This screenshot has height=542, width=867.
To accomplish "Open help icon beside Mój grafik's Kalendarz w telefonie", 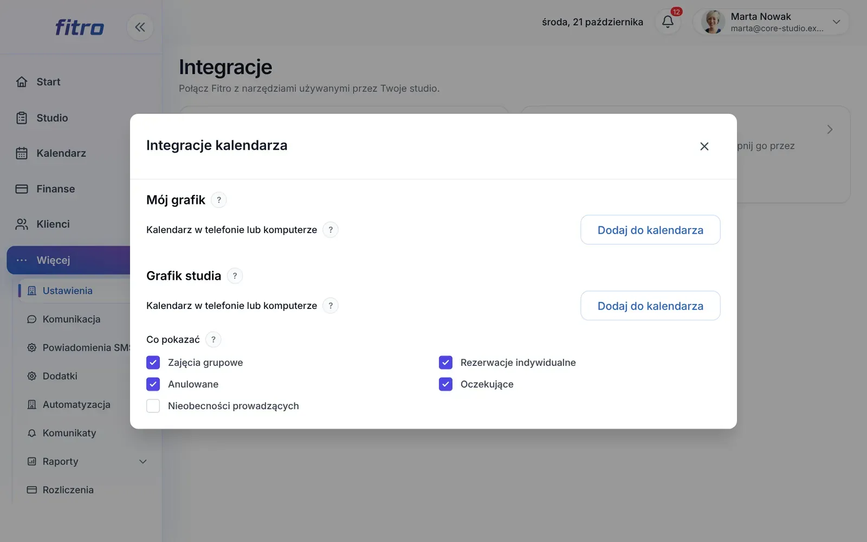I will (x=331, y=230).
